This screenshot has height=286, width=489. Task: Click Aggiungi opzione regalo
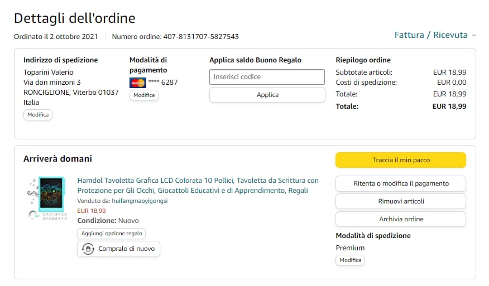[x=112, y=234]
